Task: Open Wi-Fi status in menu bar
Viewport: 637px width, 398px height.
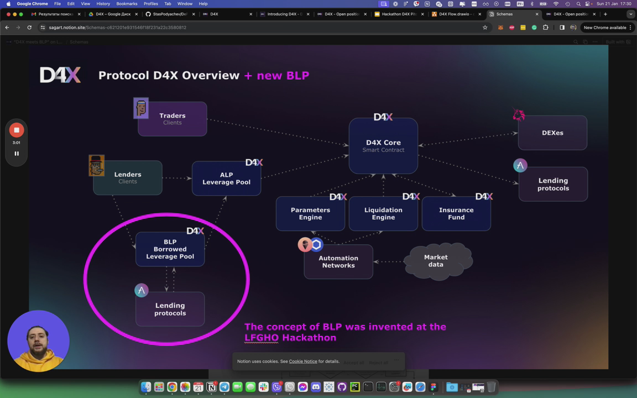Action: (556, 4)
